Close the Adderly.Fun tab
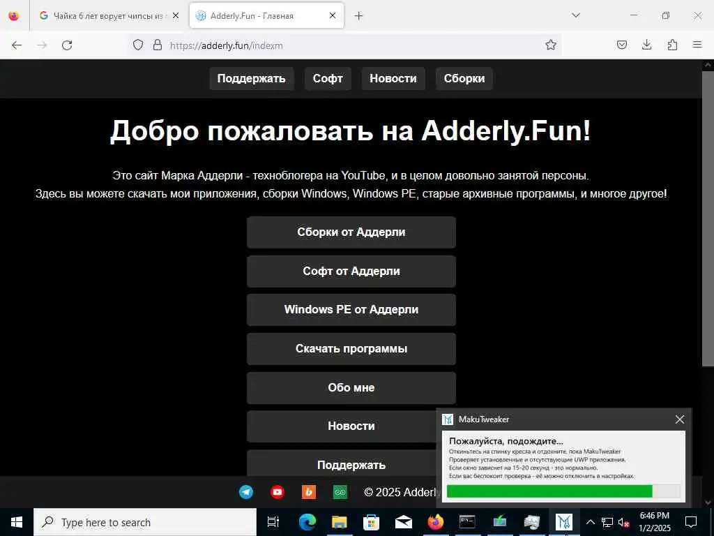The height and width of the screenshot is (536, 714). point(333,16)
